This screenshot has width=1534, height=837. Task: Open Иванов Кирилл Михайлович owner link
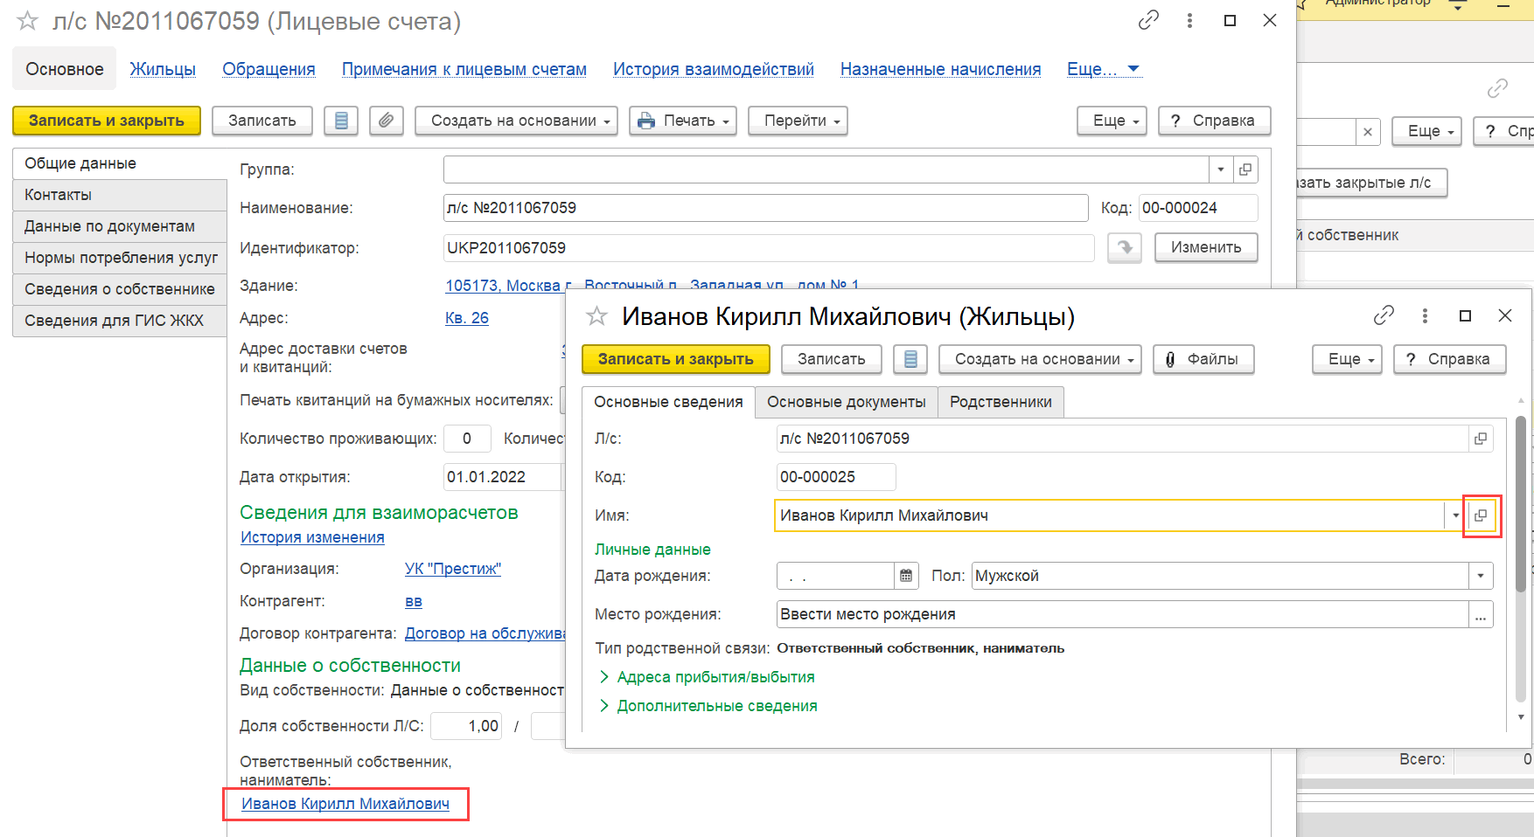(x=345, y=804)
